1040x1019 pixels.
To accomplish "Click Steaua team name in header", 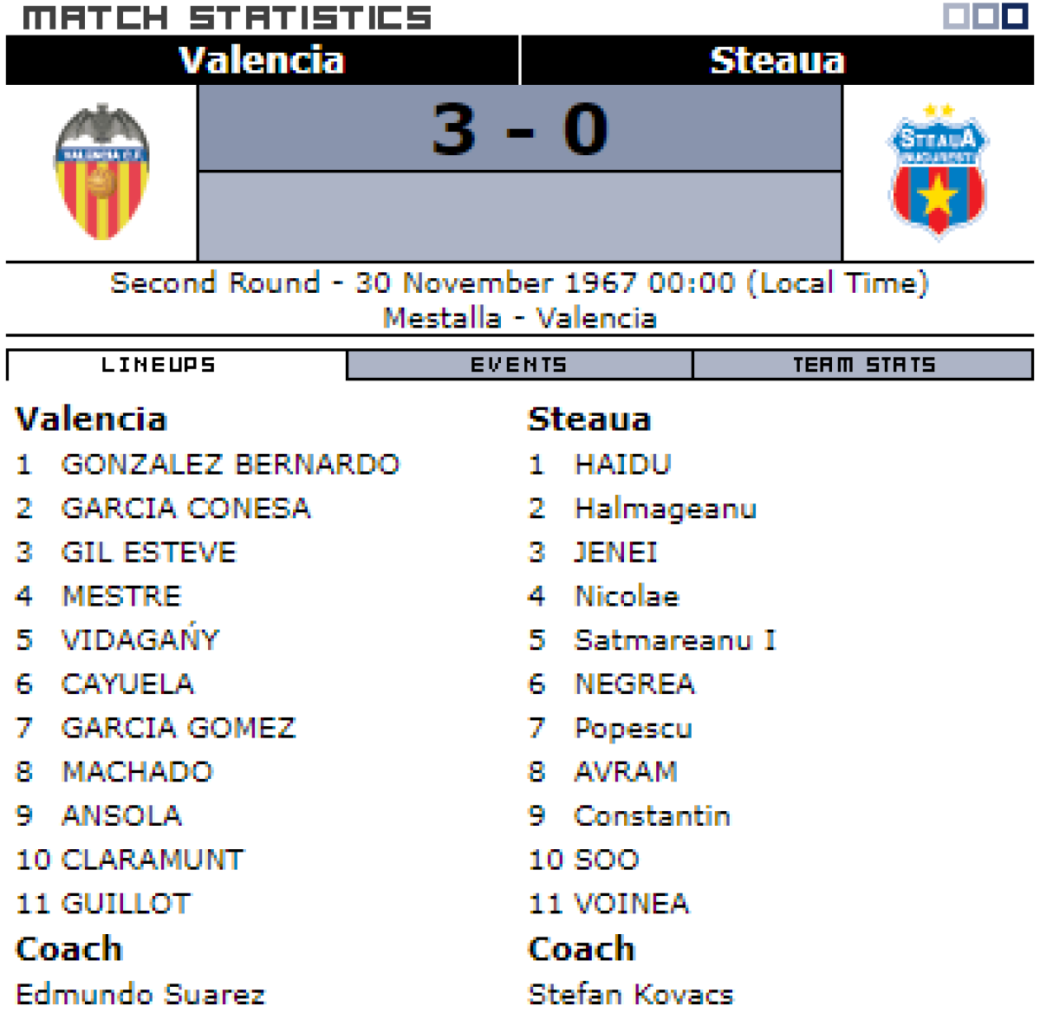I will 777,60.
